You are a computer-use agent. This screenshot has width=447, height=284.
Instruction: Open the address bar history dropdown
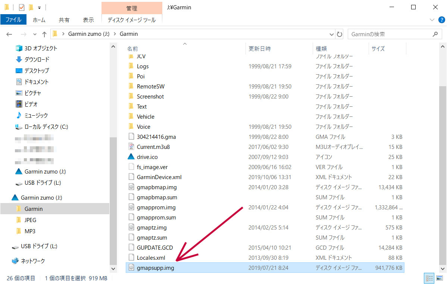(331, 34)
